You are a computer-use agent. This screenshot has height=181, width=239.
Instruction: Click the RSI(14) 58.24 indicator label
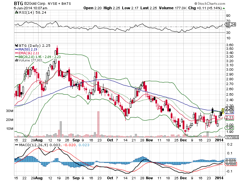coord(33,13)
